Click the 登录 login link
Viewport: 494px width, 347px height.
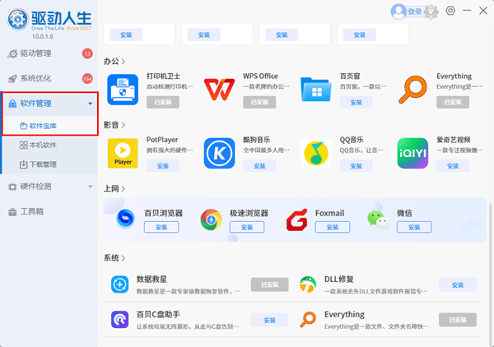[414, 12]
